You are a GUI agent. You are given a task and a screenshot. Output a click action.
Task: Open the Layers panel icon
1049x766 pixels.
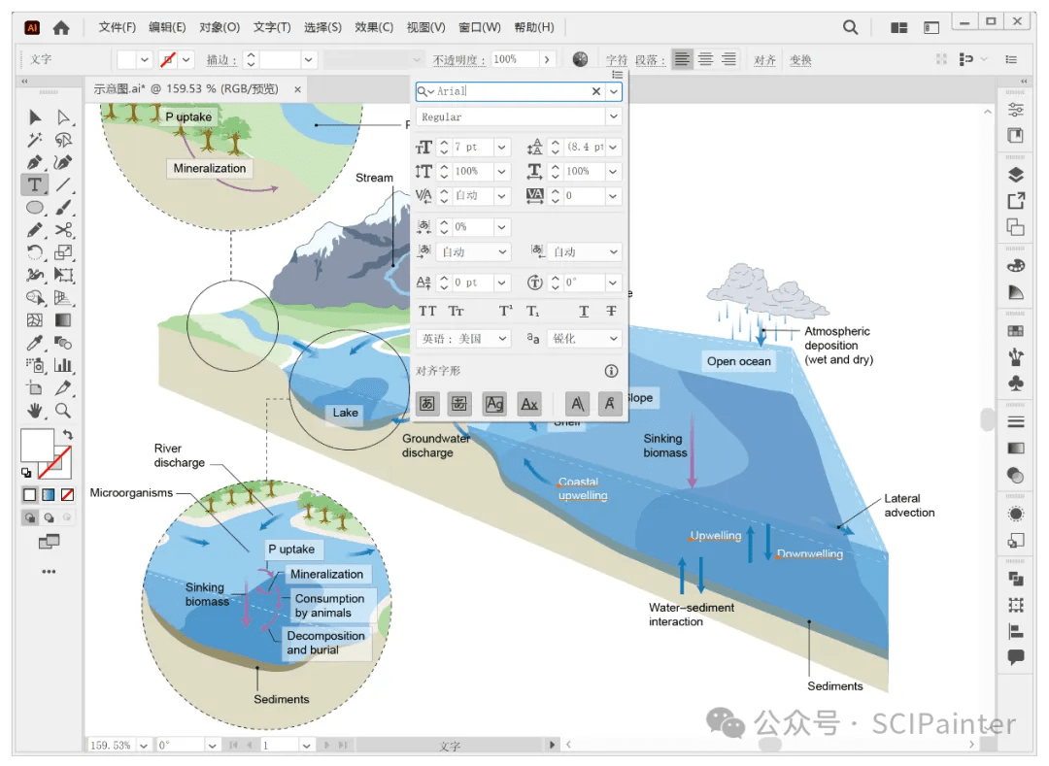pos(1016,175)
